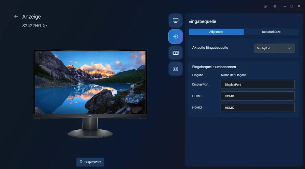Image resolution: width=305 pixels, height=169 pixels.
Task: Open the display settings monitor icon in sidebar
Action: 175,20
